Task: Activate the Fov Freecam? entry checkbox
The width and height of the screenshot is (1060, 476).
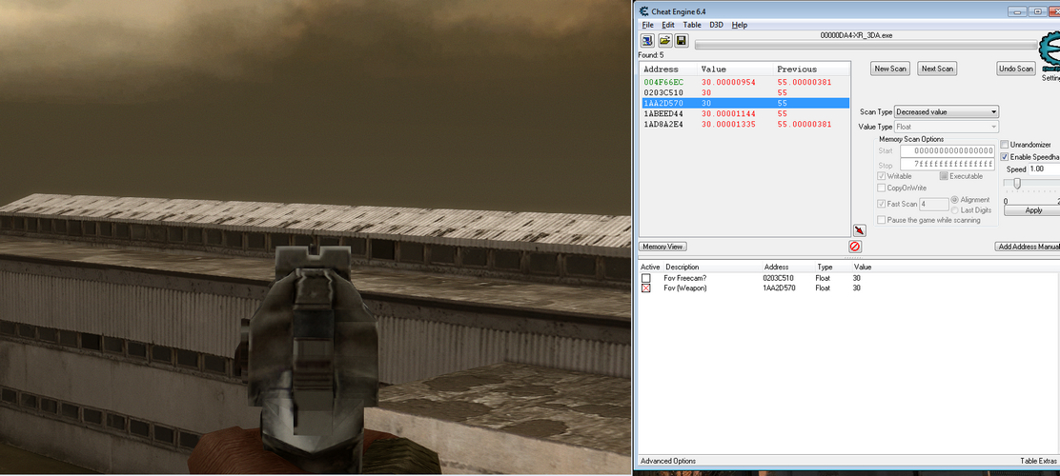Action: click(x=646, y=278)
